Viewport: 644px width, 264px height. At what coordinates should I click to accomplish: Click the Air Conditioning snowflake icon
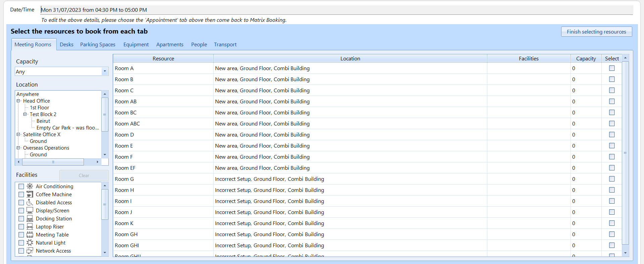tap(30, 186)
